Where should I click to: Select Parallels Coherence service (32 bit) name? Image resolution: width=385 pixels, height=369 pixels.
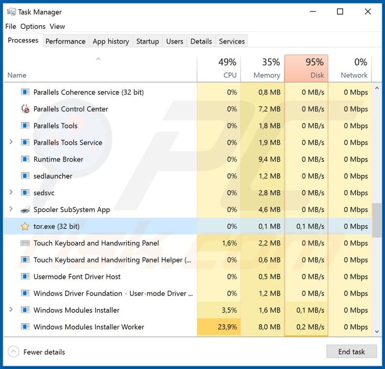tap(89, 92)
